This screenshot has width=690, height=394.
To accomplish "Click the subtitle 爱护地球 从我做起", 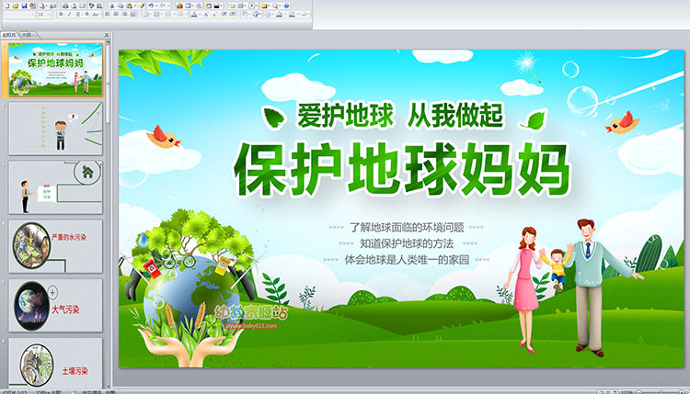I will tap(400, 116).
